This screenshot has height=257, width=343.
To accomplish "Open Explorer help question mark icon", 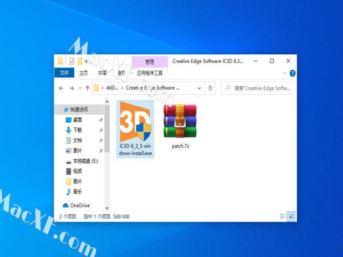I will coord(293,73).
